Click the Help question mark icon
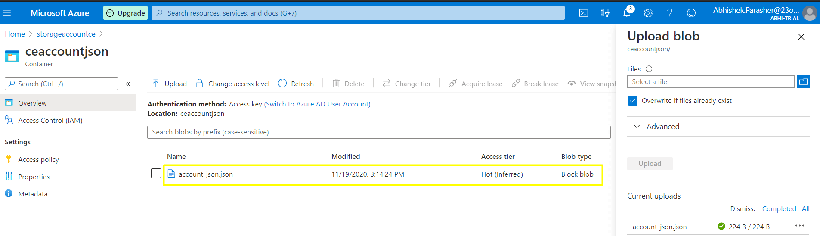The height and width of the screenshot is (236, 820). click(x=669, y=13)
